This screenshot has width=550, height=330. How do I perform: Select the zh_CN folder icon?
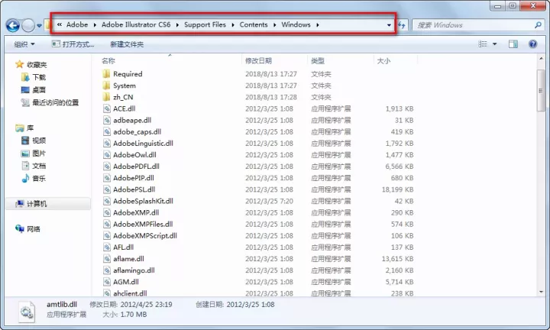coord(107,97)
